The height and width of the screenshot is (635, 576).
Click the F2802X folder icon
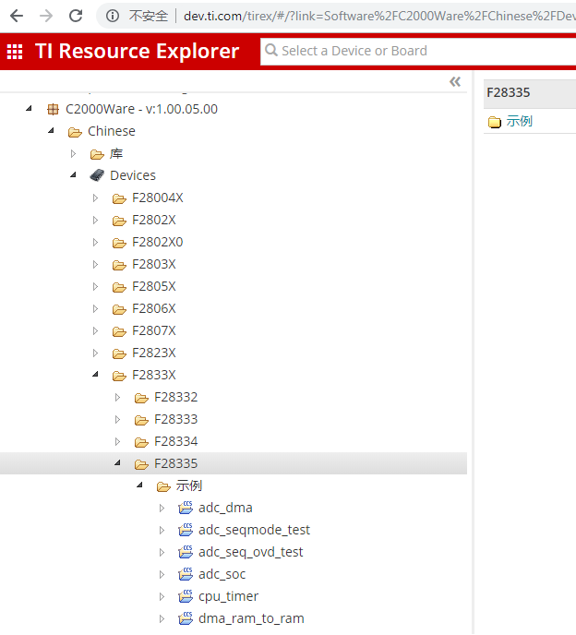pos(119,221)
